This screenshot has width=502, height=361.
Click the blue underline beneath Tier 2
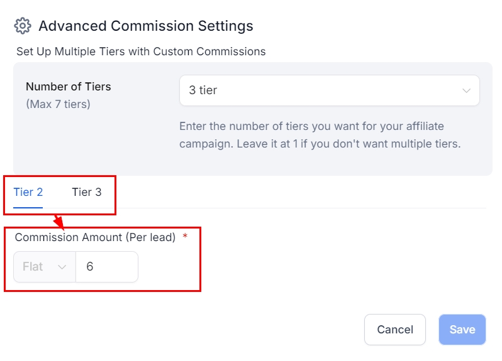pos(28,207)
